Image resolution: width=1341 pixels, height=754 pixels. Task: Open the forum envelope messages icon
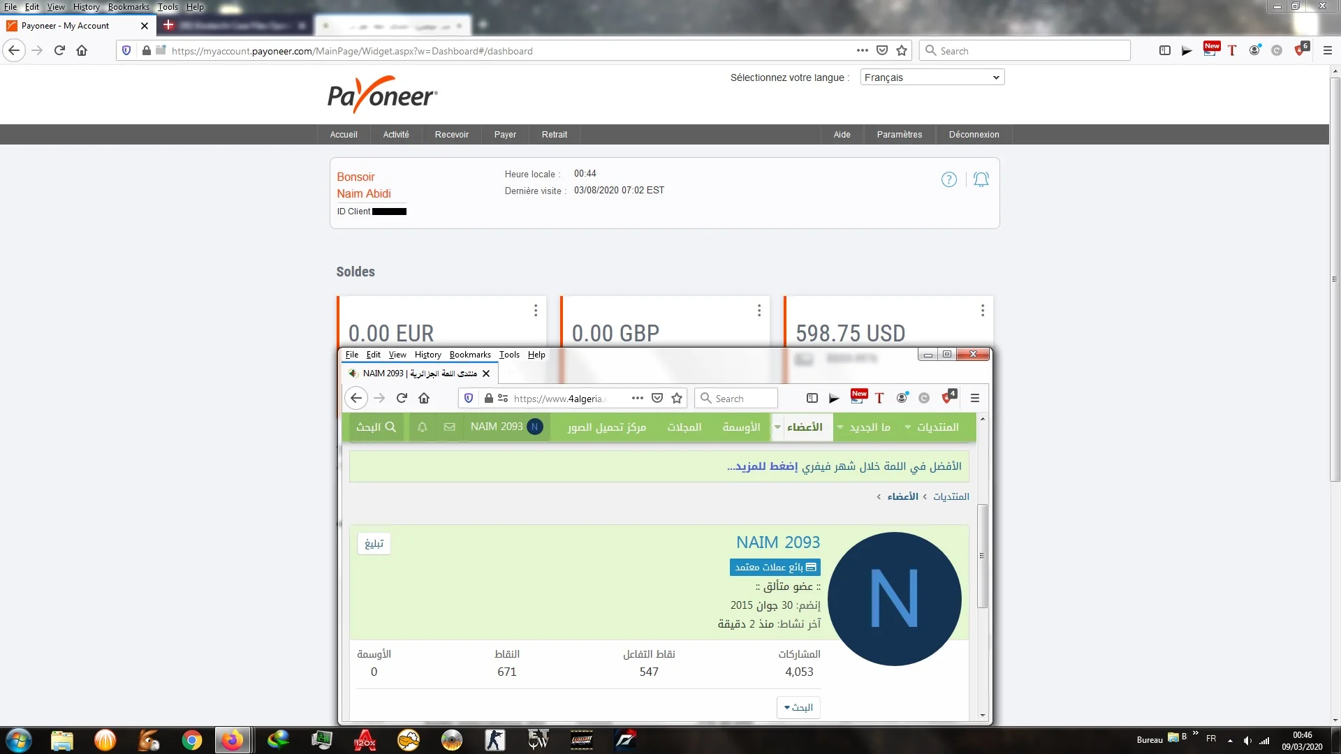pyautogui.click(x=450, y=427)
